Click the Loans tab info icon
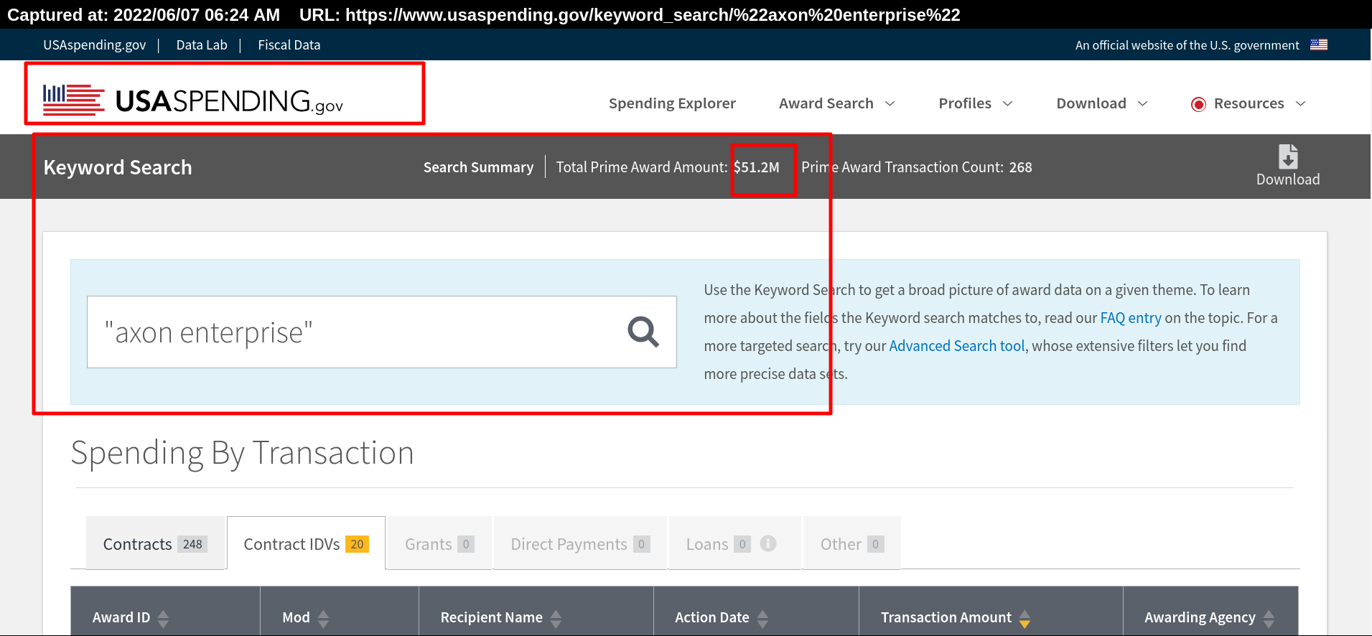The image size is (1372, 636). [768, 543]
